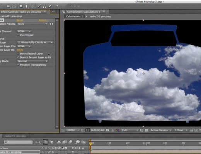Select the Rectangle mask tool
201x154 pixels.
pos(21,6)
